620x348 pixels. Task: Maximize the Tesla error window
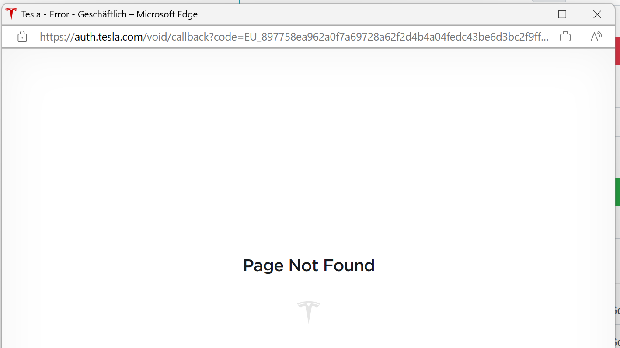[562, 14]
